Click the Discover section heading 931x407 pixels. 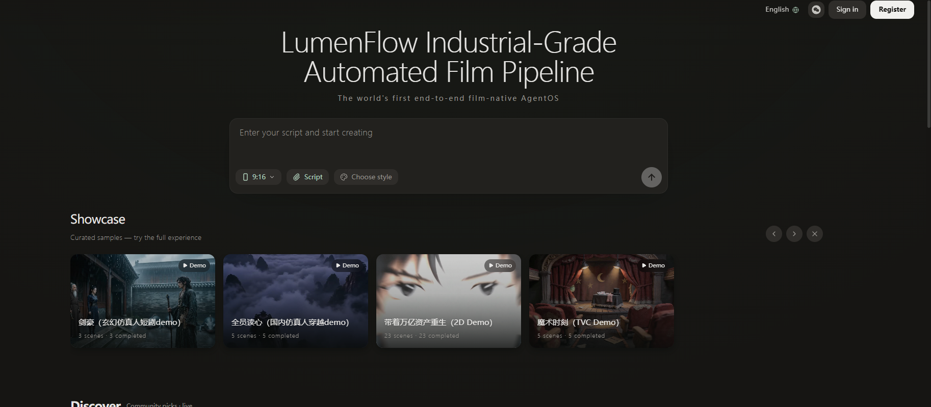(96, 404)
